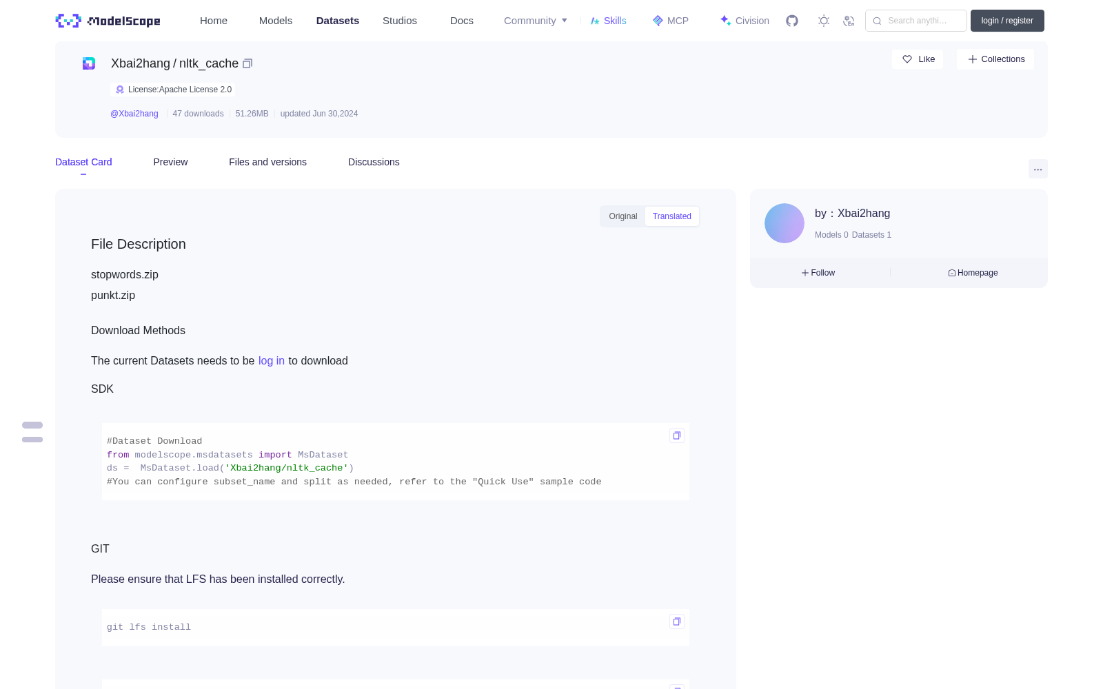Image resolution: width=1103 pixels, height=689 pixels.
Task: Open the Docs page
Action: [462, 21]
